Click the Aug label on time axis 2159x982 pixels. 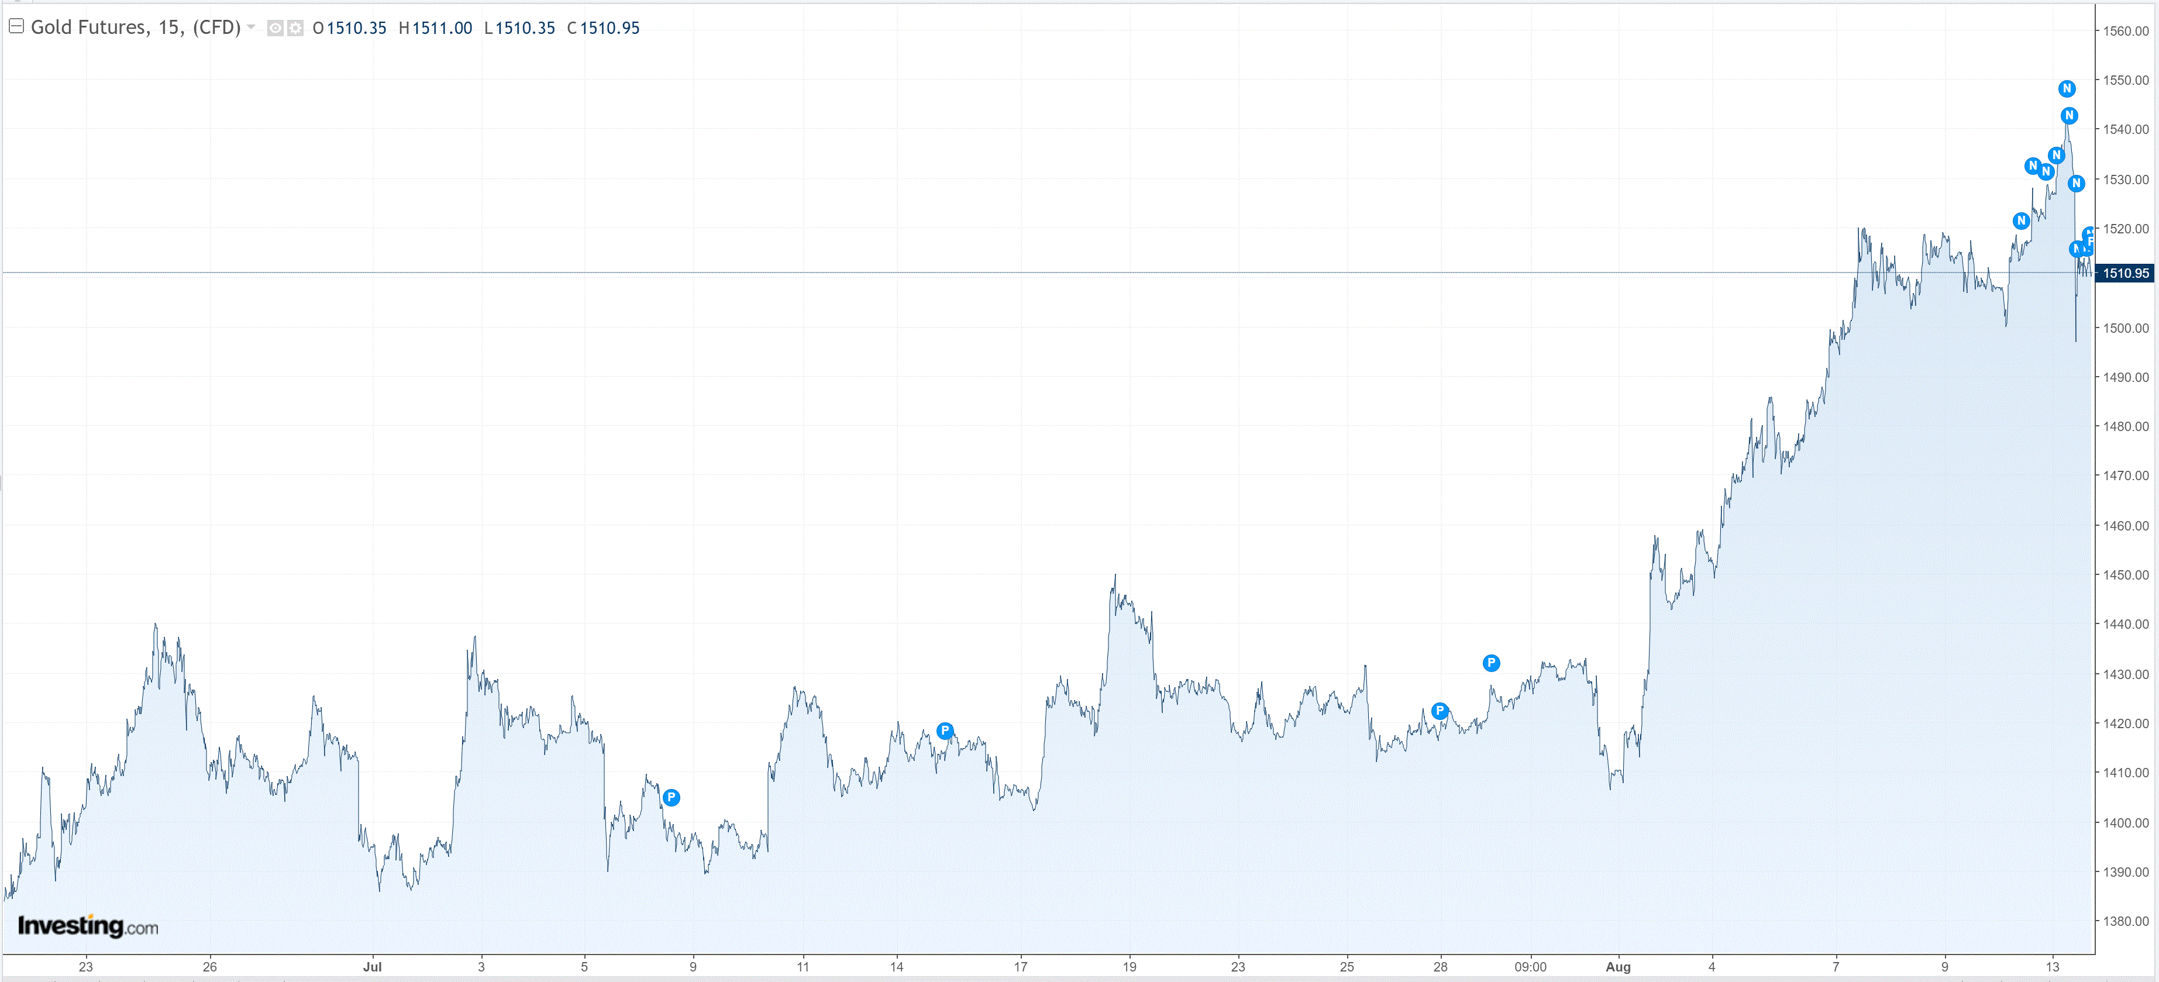(x=1617, y=967)
